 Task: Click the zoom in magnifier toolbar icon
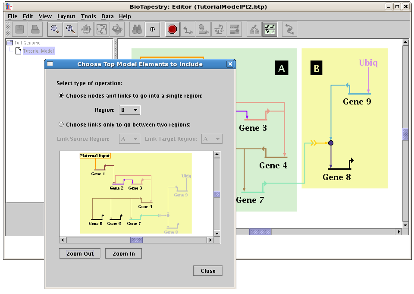click(x=69, y=29)
